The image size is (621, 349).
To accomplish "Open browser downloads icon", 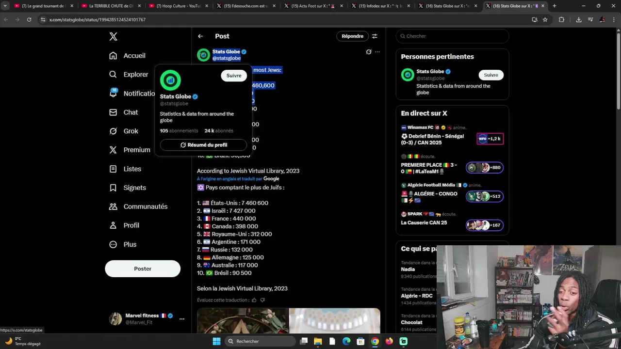I will [x=578, y=20].
